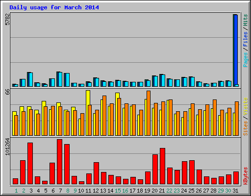Click day 10 on the x-axis
Screen dimensions: 251x196
point(81,191)
